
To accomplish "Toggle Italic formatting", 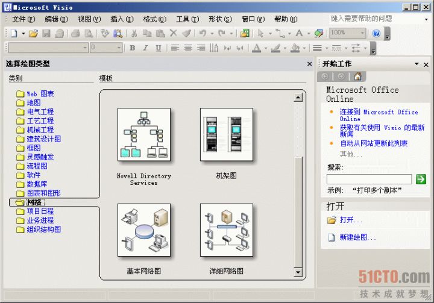I will [x=145, y=48].
